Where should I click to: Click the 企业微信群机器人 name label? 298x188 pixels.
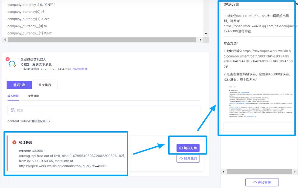click(33, 59)
